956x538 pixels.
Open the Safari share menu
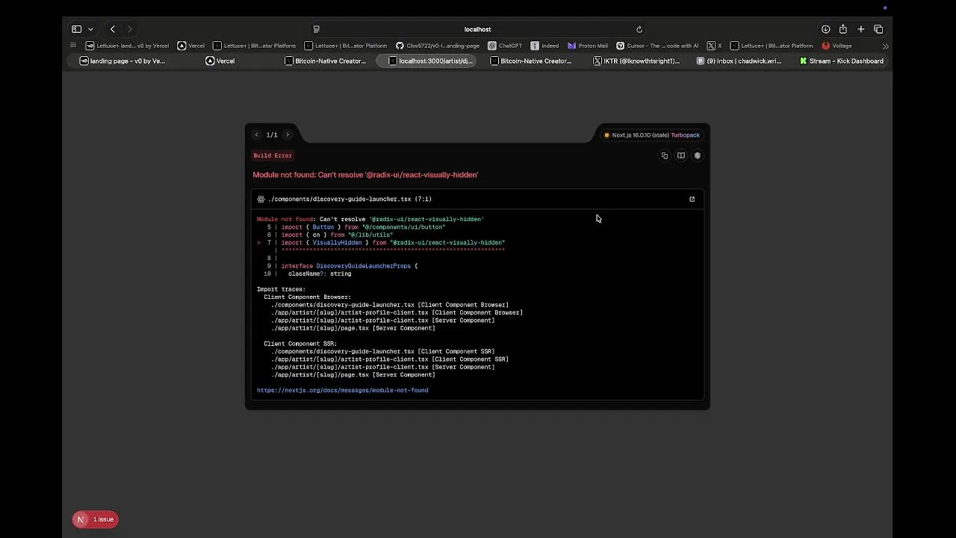pos(843,29)
